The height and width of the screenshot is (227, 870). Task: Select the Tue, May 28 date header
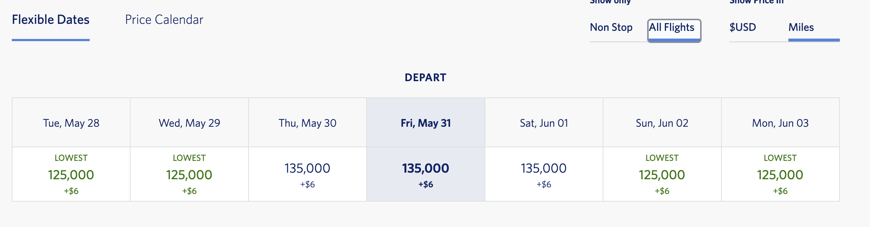[x=71, y=123]
